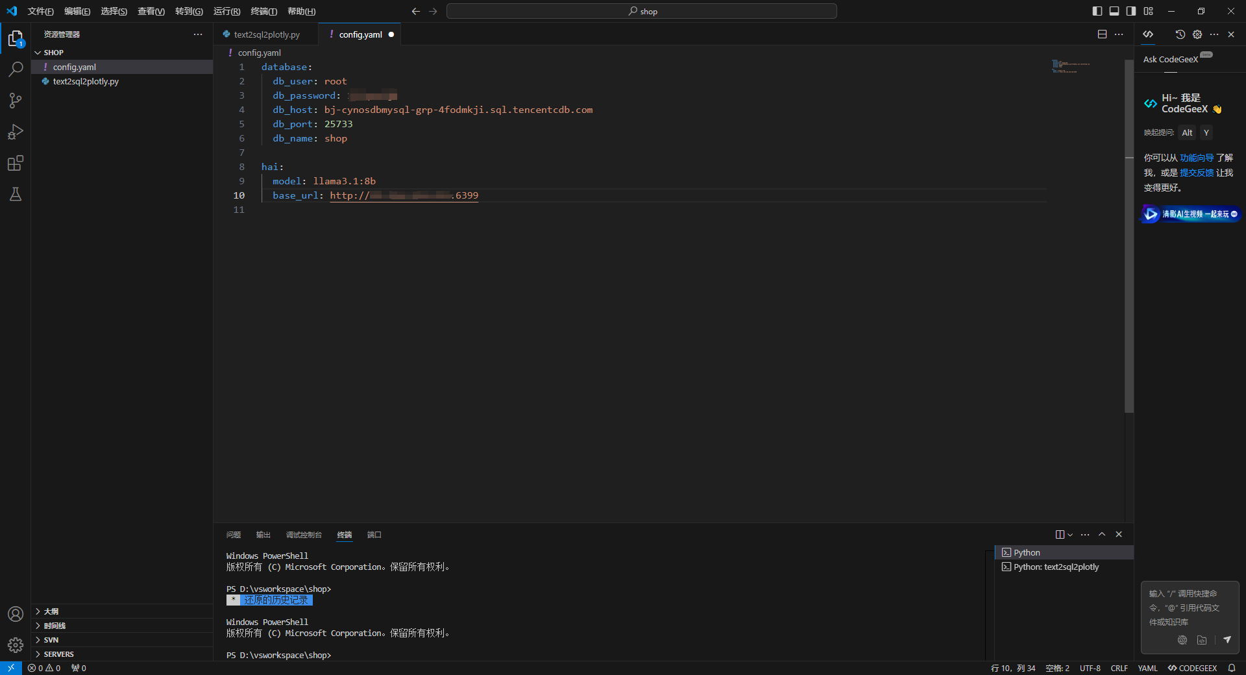Focus the CodeGeeX chat input box

[1190, 608]
